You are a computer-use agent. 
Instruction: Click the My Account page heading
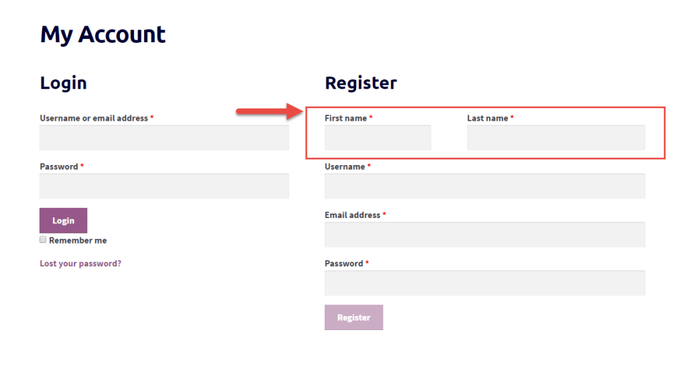(x=103, y=35)
